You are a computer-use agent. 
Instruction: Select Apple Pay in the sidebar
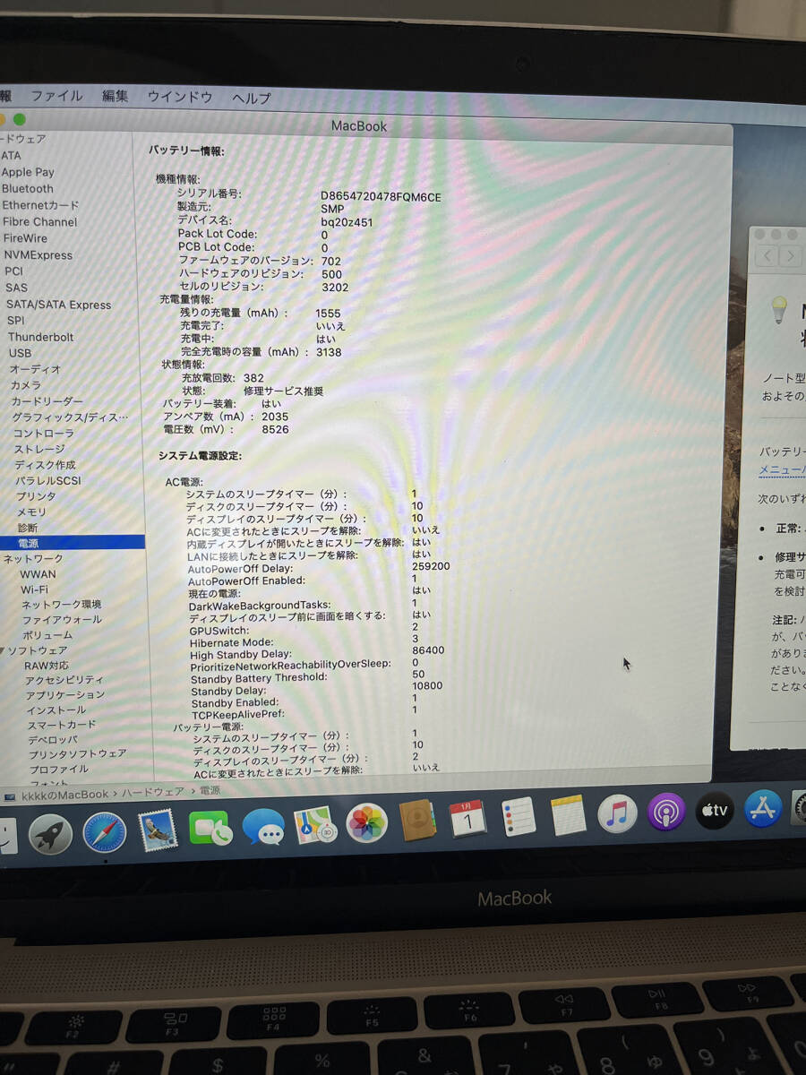[28, 172]
